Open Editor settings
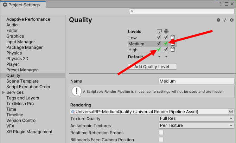This screenshot has height=143, width=236. pos(12,31)
